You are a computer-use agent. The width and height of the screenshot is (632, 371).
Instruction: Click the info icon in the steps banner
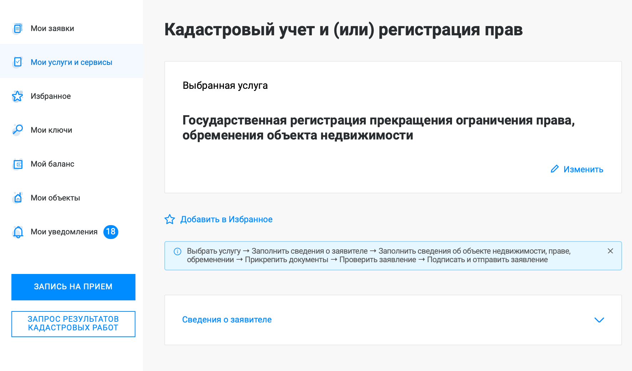178,251
